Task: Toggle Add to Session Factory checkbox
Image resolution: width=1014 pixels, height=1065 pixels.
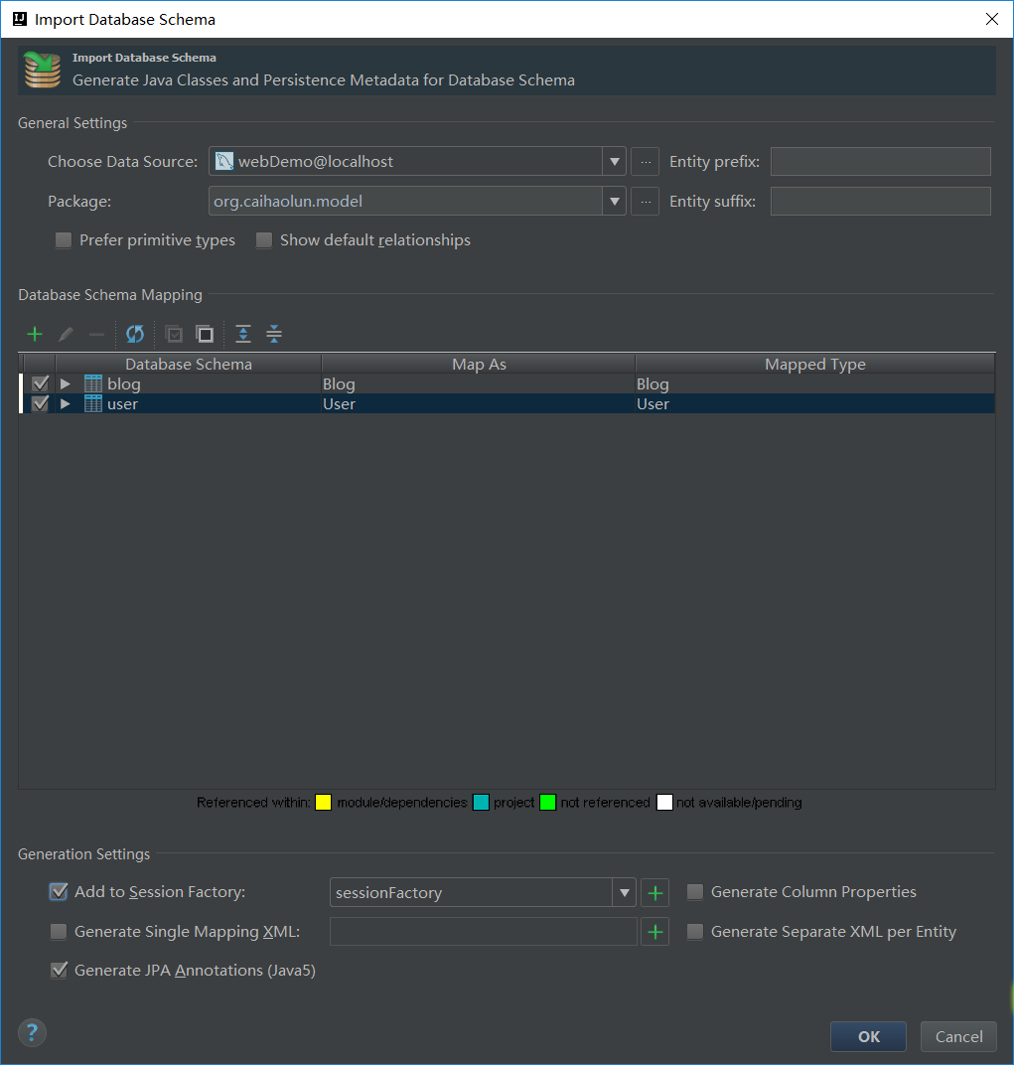Action: point(59,892)
